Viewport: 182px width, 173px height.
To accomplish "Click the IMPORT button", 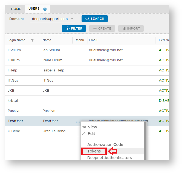I will [131, 28].
